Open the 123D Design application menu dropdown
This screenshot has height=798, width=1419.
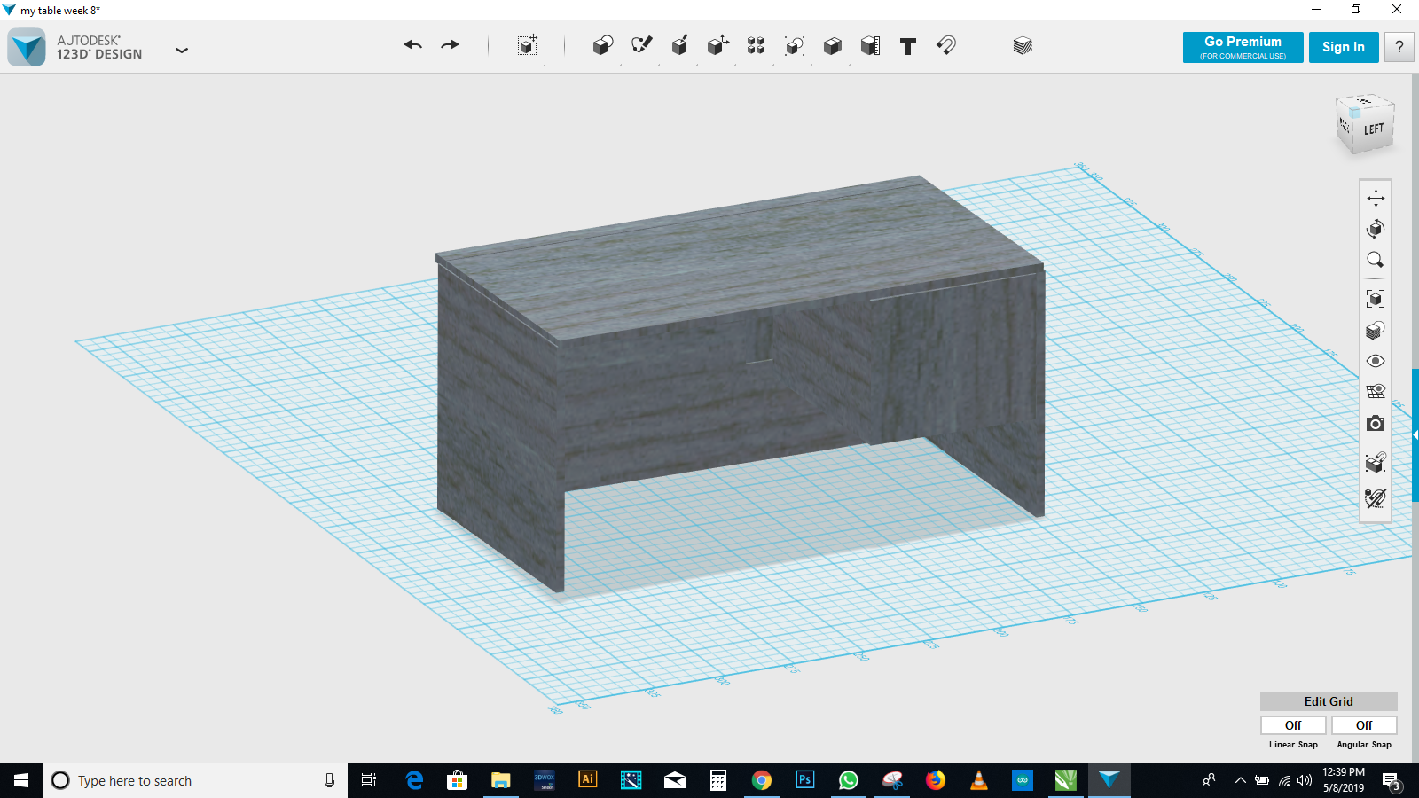[182, 51]
